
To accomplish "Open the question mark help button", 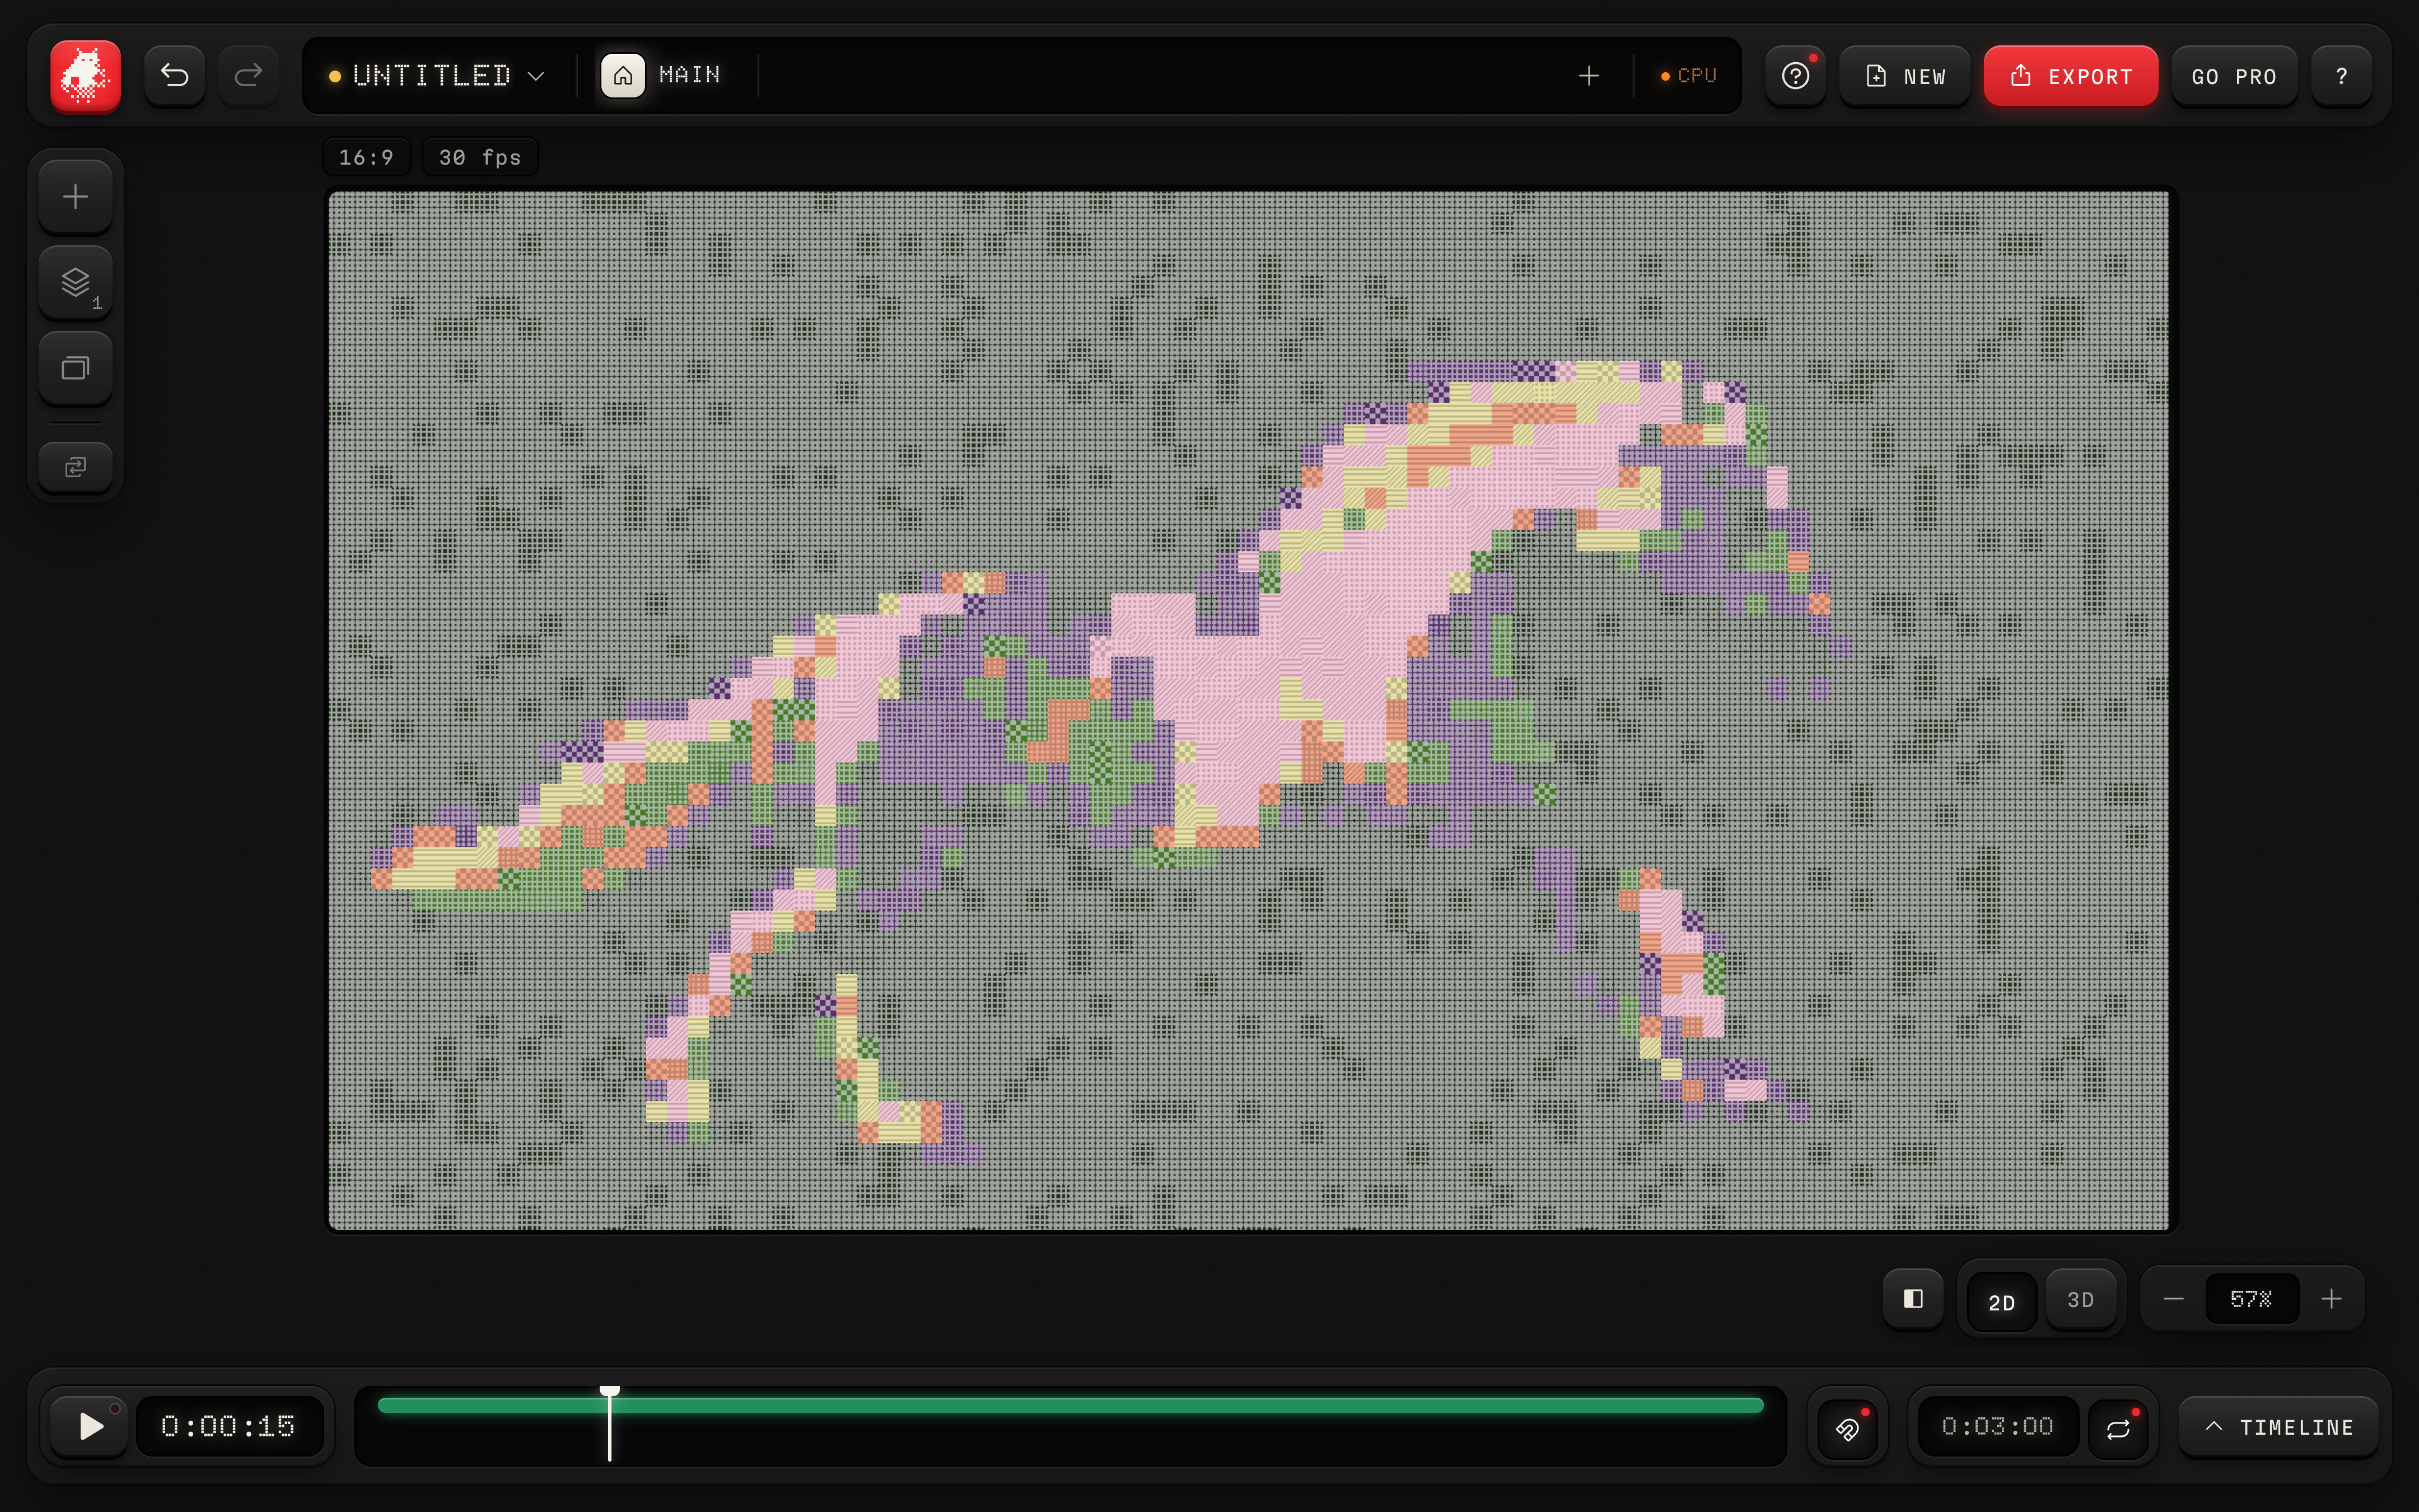I will [2341, 76].
